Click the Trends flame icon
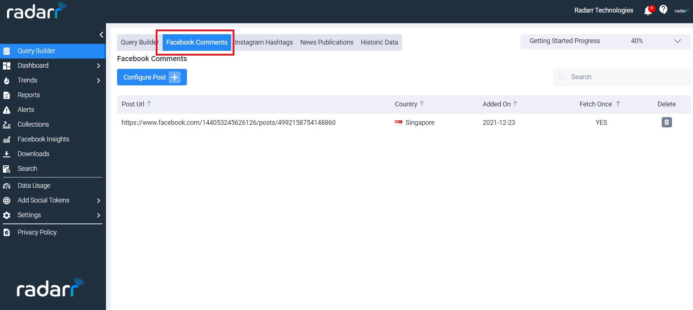The image size is (693, 310). coord(7,81)
